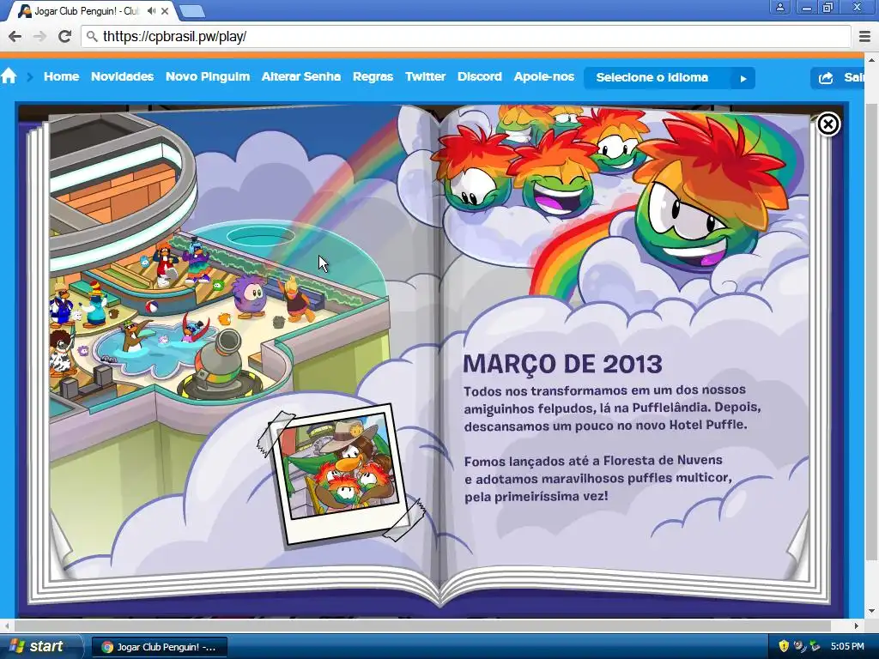Screen dimensions: 879x659
Task: Open the Regras page
Action: (373, 76)
